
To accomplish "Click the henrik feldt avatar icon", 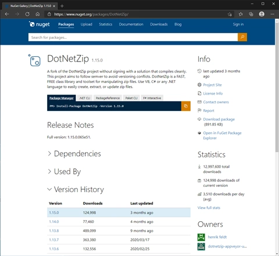I will tap(201, 237).
